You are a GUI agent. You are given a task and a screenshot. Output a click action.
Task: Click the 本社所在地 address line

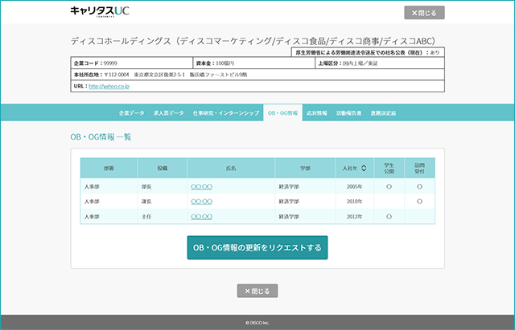coord(257,75)
